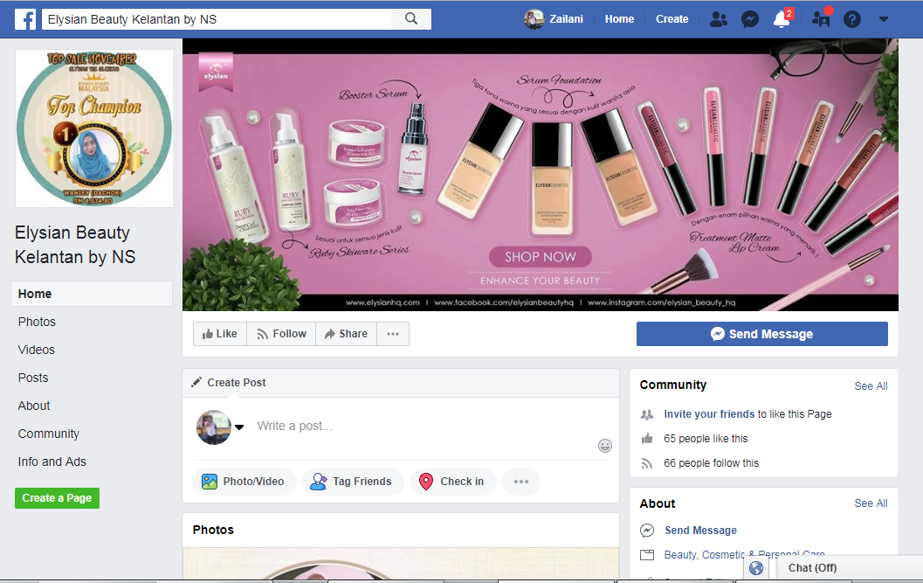
Task: Open more options next to Share
Action: coord(393,334)
